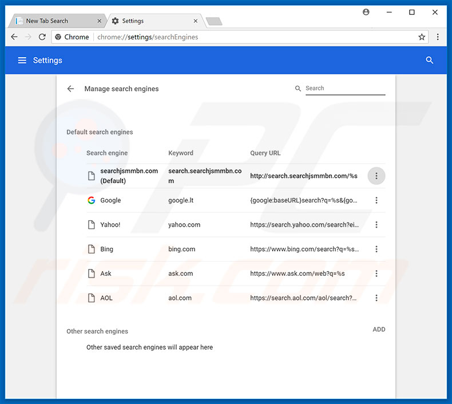Click the yahoo.com keyword

click(184, 225)
